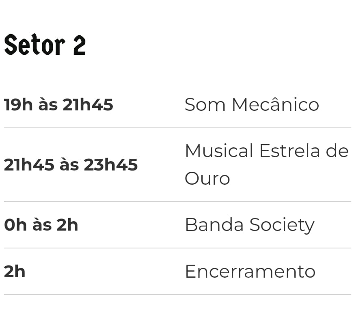Viewport: 352px width, 328px height.
Task: Click the Banda Society entry
Action: (x=250, y=225)
